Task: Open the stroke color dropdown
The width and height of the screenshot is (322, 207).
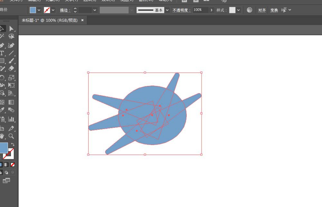Action: coord(53,10)
